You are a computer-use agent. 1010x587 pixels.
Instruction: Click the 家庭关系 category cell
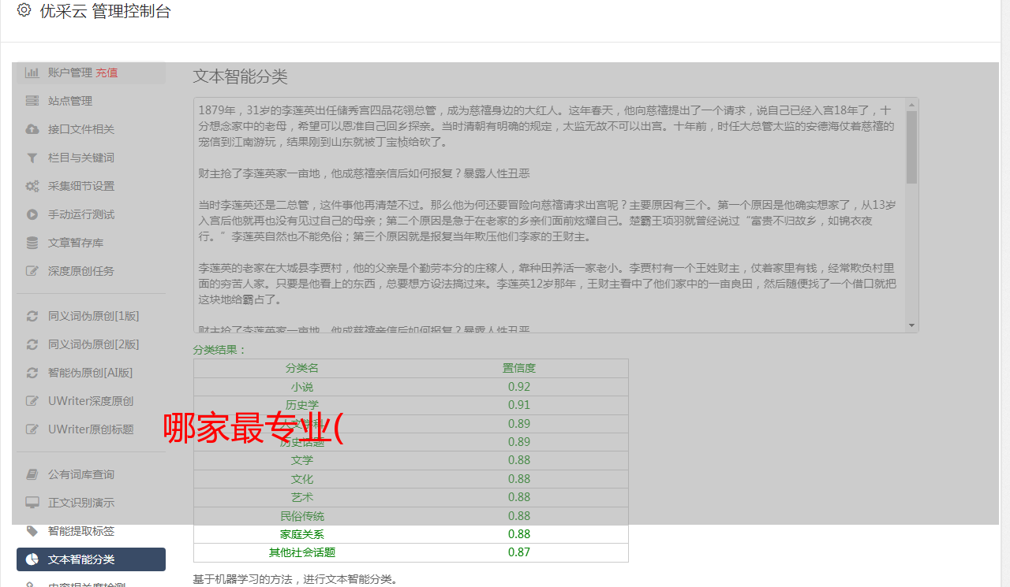302,534
